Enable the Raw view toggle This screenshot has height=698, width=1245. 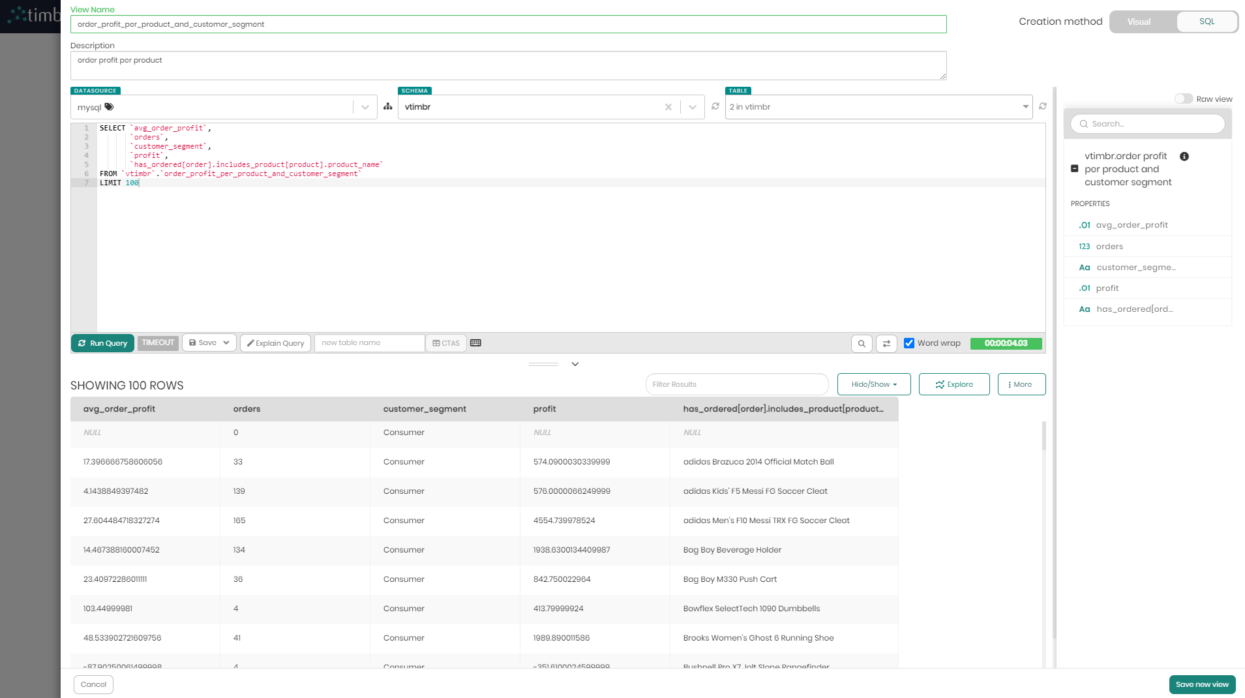pyautogui.click(x=1184, y=99)
